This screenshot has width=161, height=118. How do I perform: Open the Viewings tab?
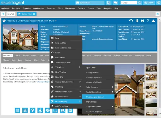(28, 60)
